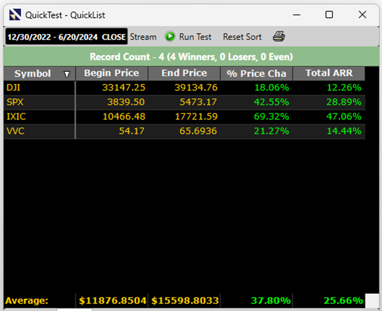Close the QuickTest - QuickList window
Screen dimensions: 382x311
pyautogui.click(x=362, y=15)
